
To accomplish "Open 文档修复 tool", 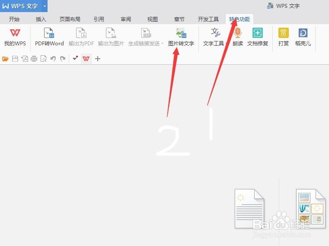I will click(x=258, y=37).
